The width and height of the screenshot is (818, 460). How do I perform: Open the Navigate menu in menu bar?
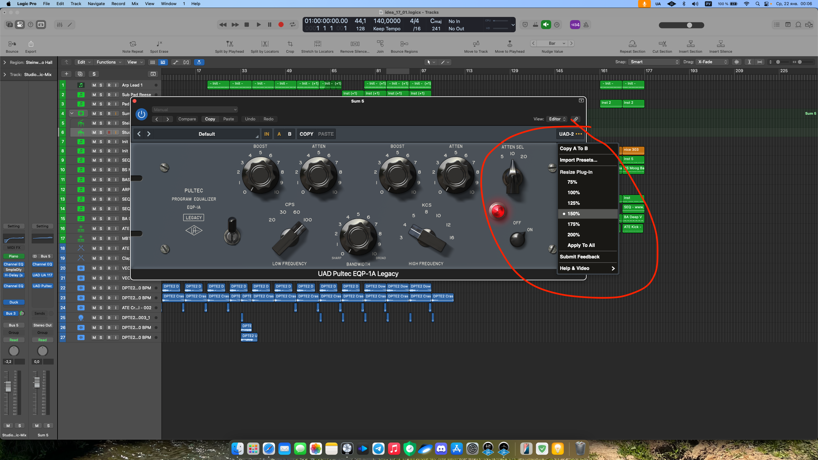(96, 4)
